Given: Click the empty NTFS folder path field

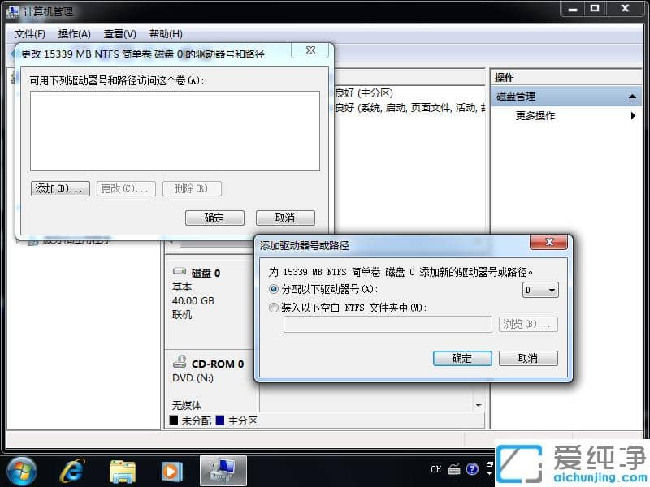Looking at the screenshot, I should [387, 324].
